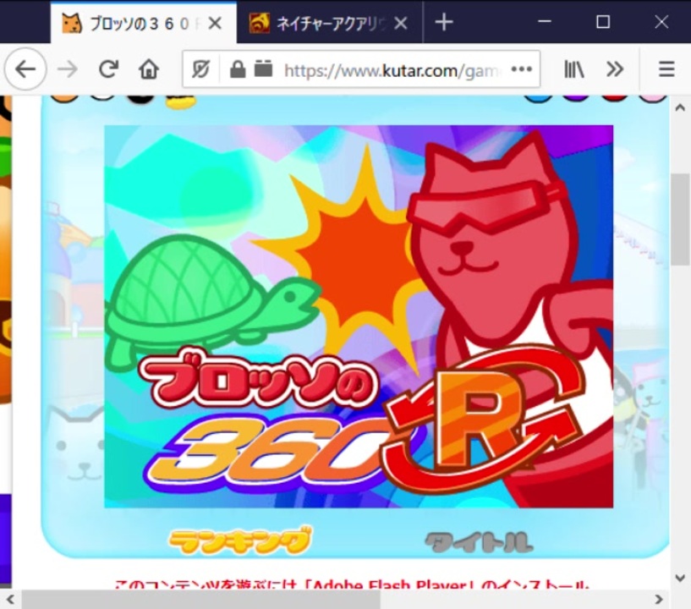Screen dimensions: 691x609
Task: Open page actions three-dot menu
Action: pyautogui.click(x=522, y=69)
